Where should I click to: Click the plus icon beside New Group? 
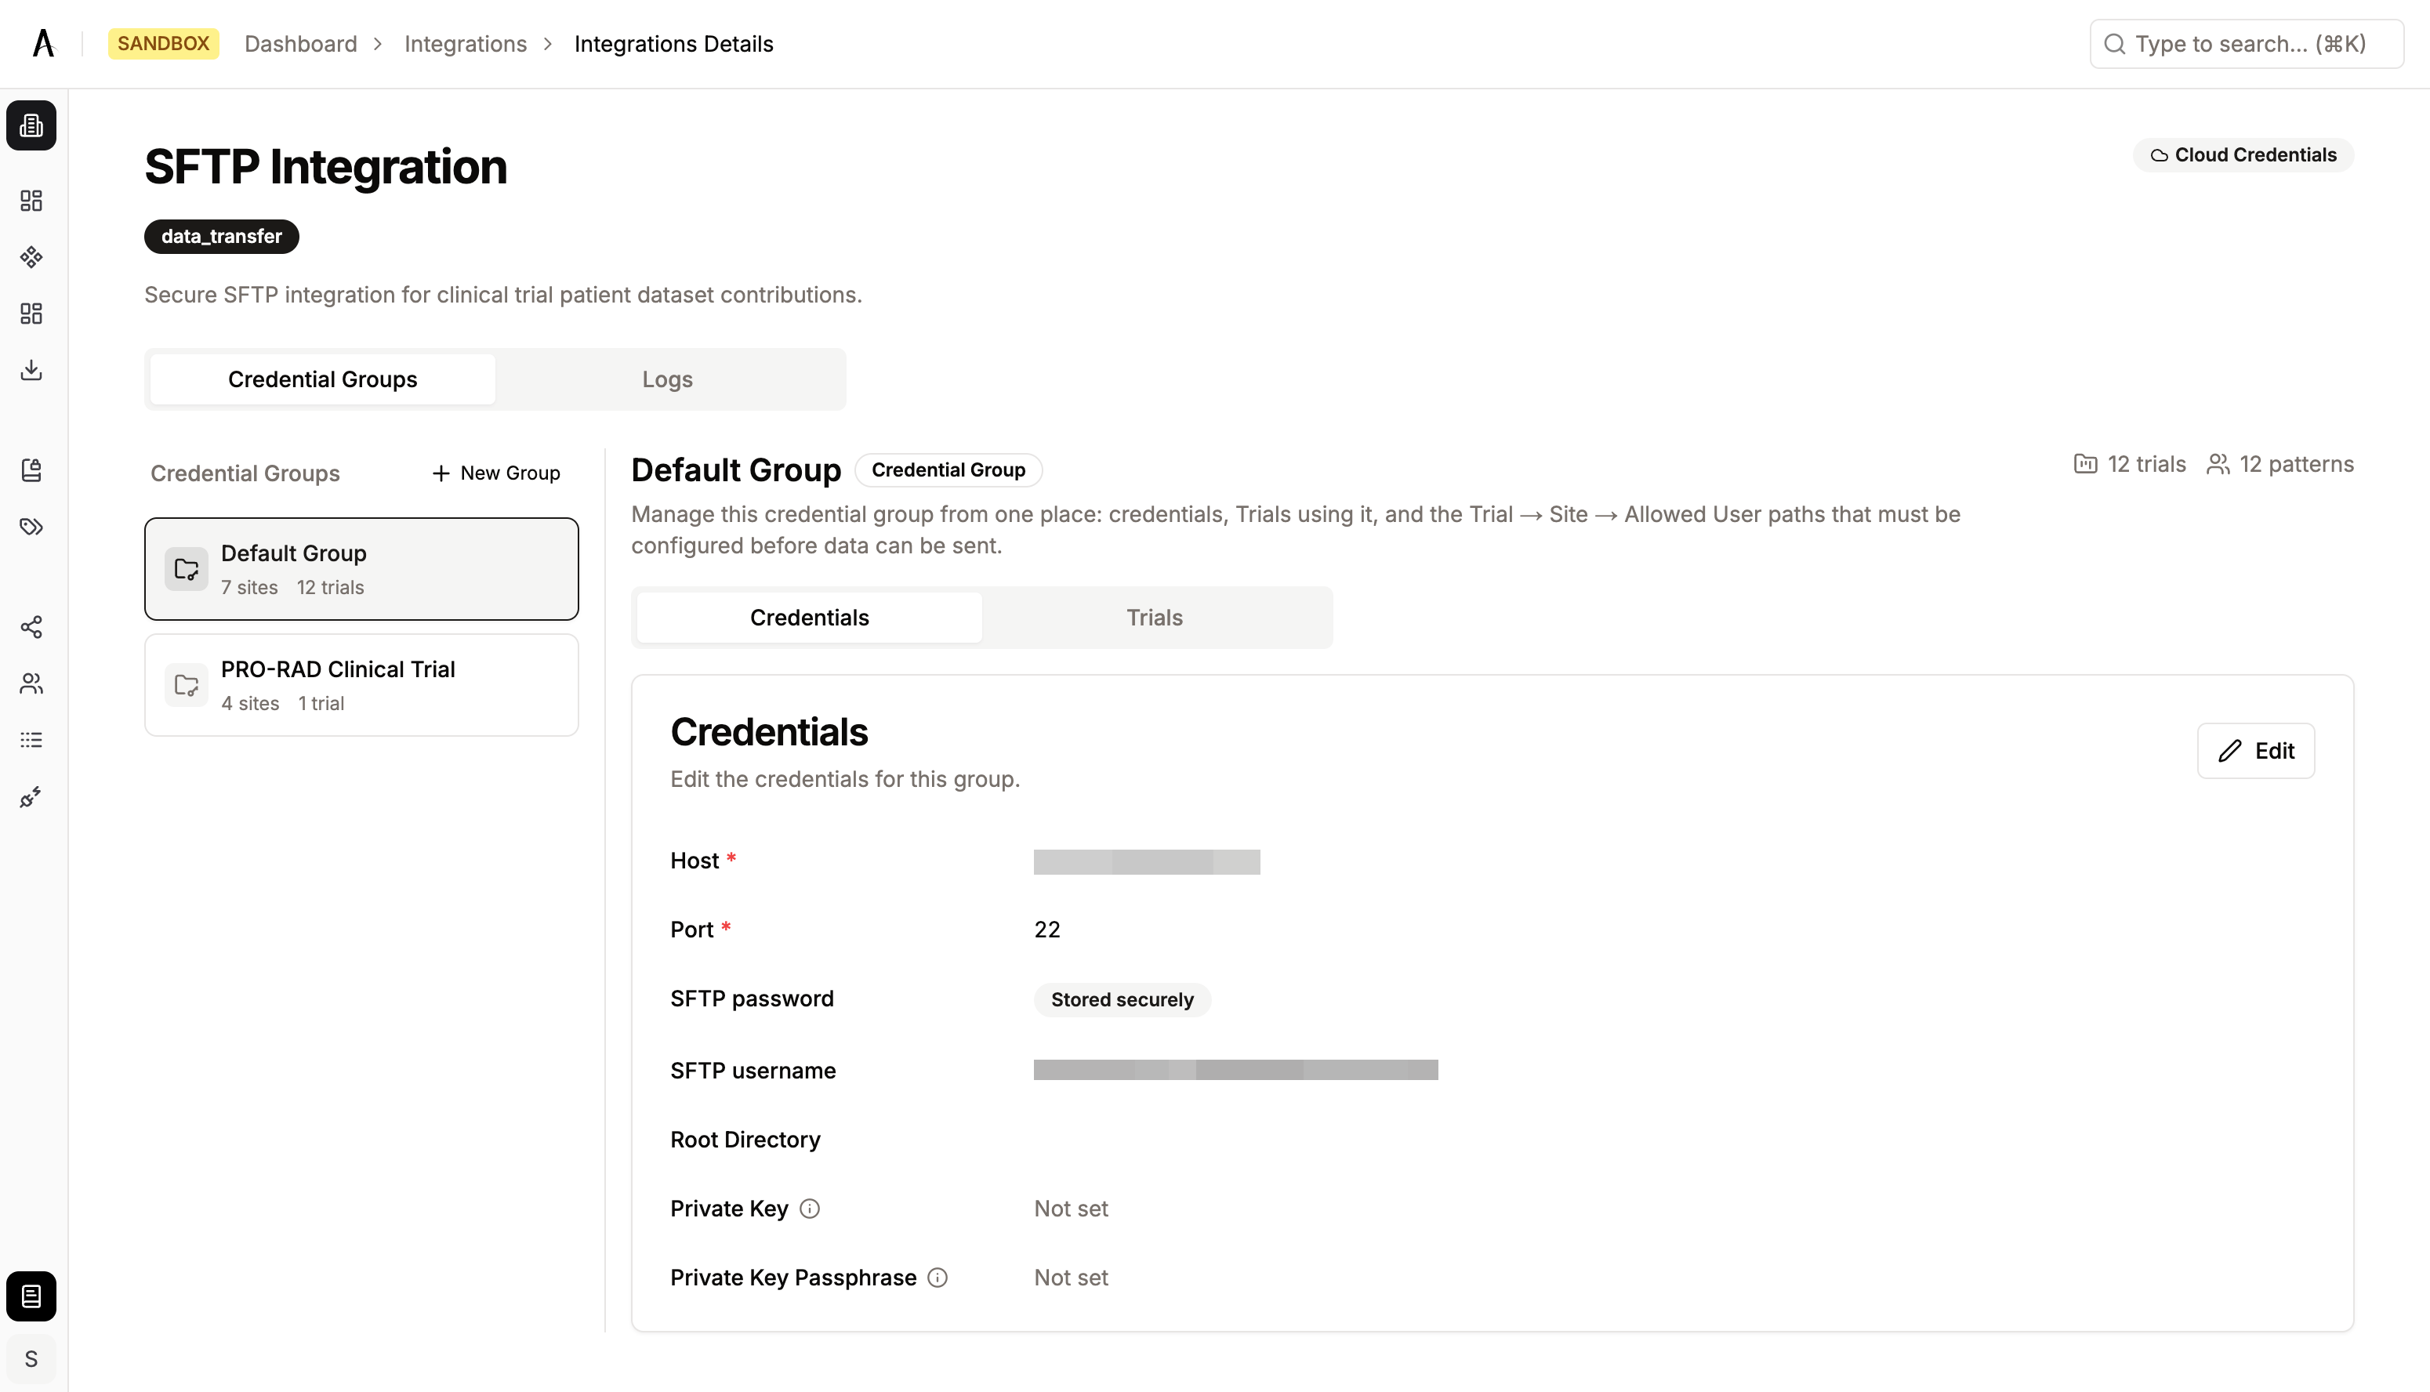click(x=441, y=473)
